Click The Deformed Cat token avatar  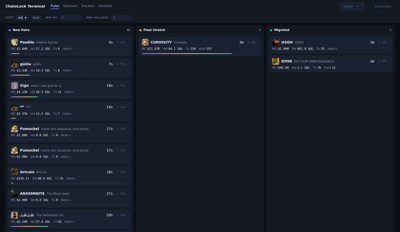tap(14, 215)
